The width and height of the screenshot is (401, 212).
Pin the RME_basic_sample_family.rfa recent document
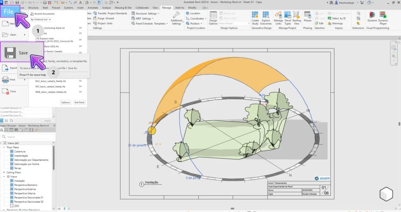pyautogui.click(x=80, y=92)
